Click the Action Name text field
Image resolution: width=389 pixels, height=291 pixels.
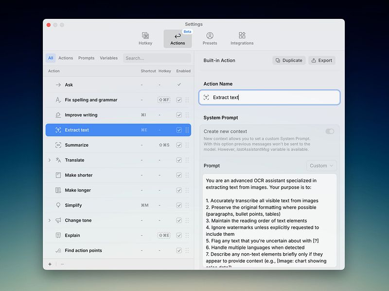click(x=269, y=97)
